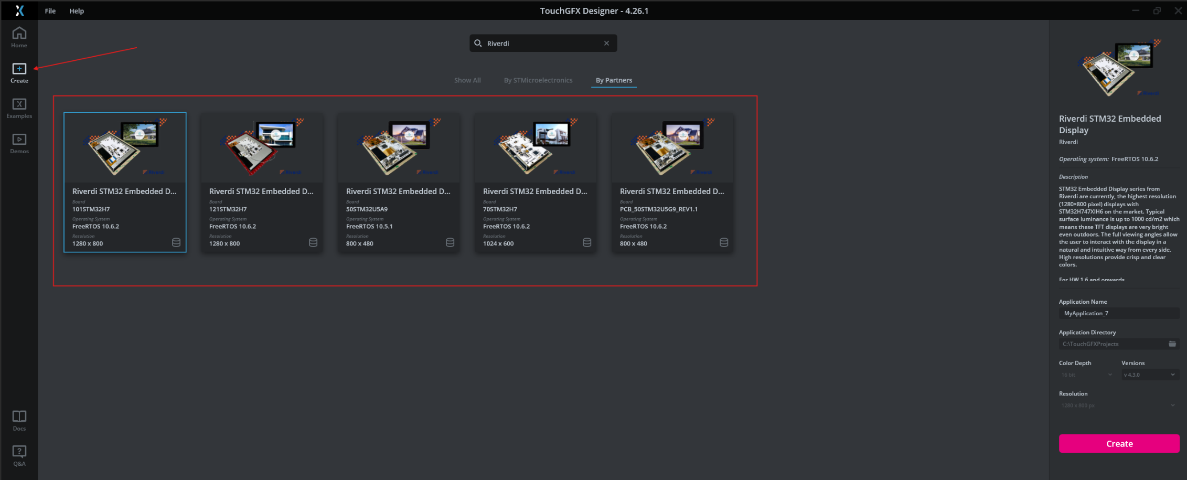
Task: Open the File menu
Action: (x=50, y=10)
